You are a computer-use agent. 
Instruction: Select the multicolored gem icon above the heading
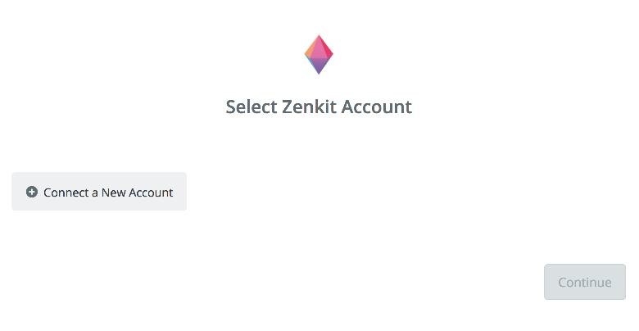pos(319,55)
